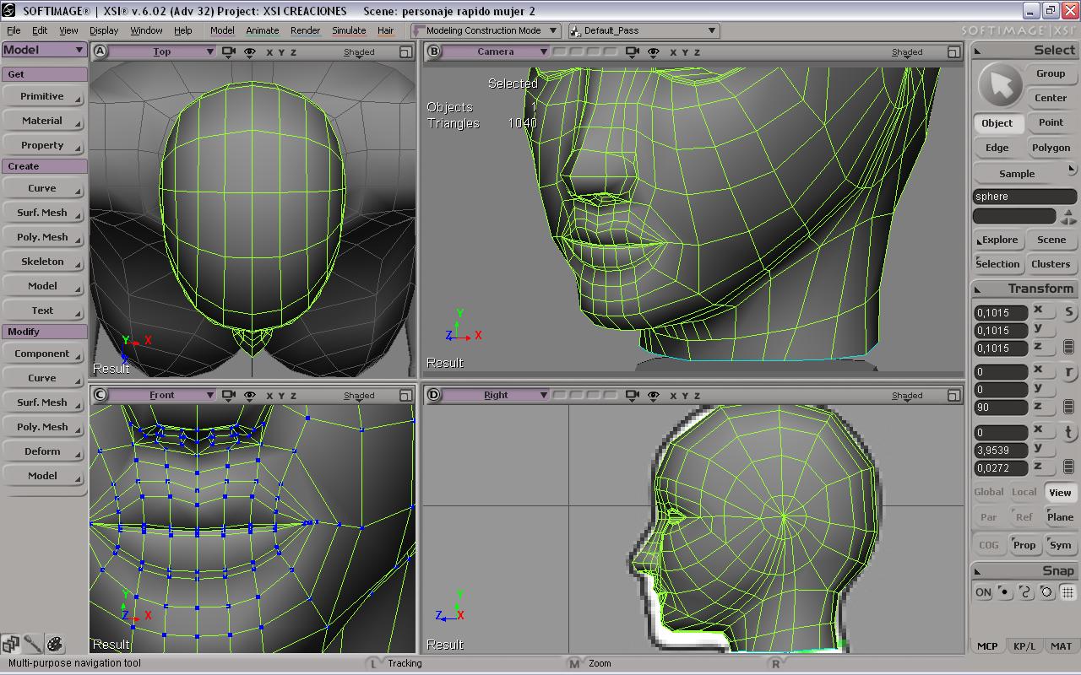Click translation Y field showing 3,9539
This screenshot has height=675, width=1081.
pyautogui.click(x=1000, y=451)
